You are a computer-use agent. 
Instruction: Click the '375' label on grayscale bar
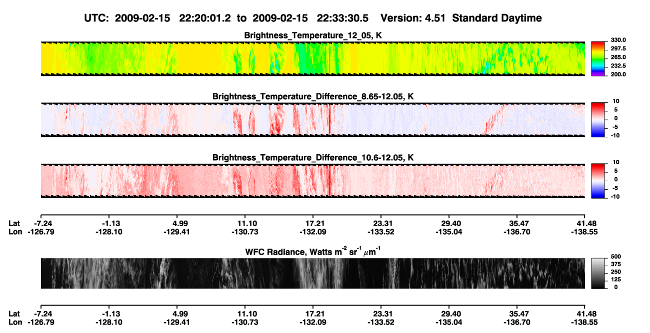click(616, 265)
